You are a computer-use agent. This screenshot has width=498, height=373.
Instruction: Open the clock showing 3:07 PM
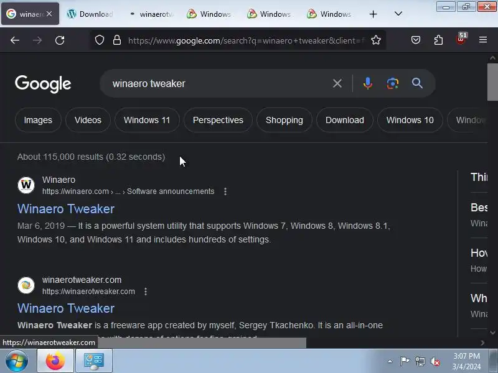[x=466, y=361]
